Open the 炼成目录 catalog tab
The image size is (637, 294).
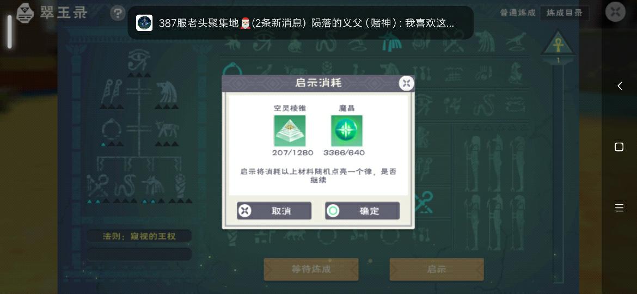point(564,13)
